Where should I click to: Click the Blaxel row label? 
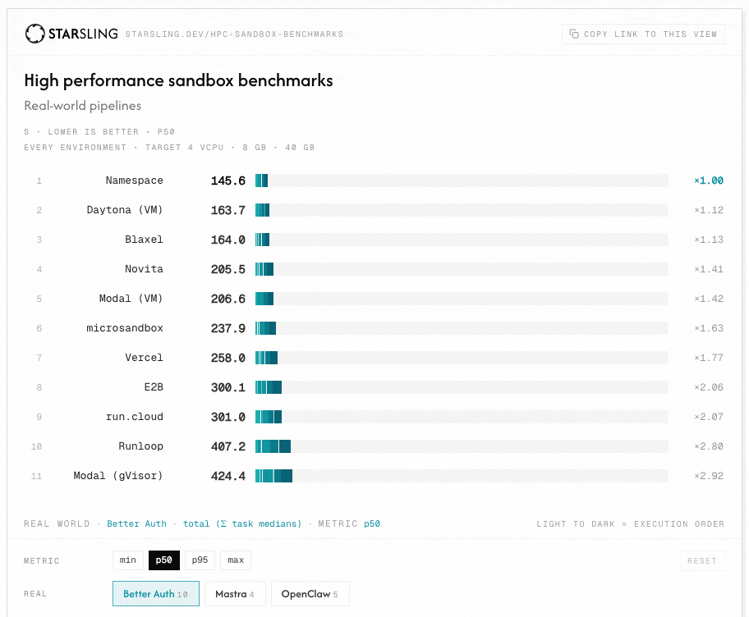tap(144, 240)
